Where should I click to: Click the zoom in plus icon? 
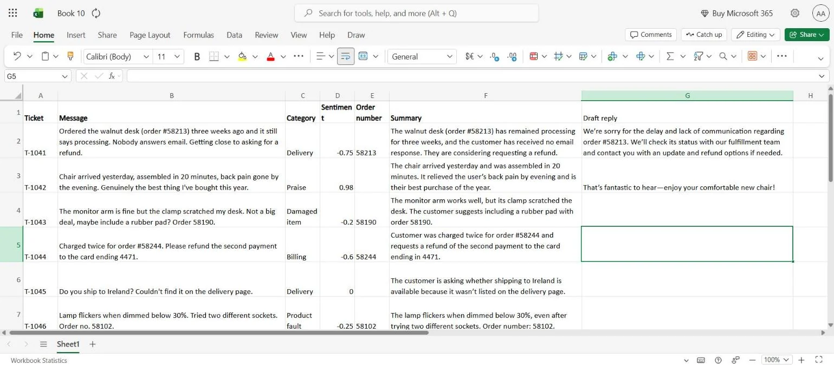[801, 360]
